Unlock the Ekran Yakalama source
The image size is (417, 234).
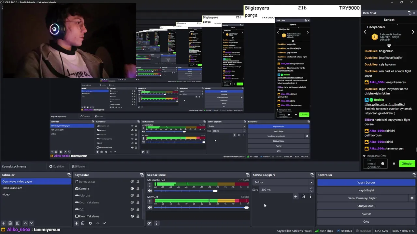click(138, 216)
